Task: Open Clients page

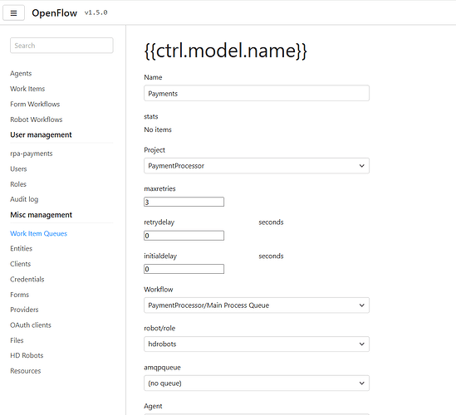Action: coord(21,264)
